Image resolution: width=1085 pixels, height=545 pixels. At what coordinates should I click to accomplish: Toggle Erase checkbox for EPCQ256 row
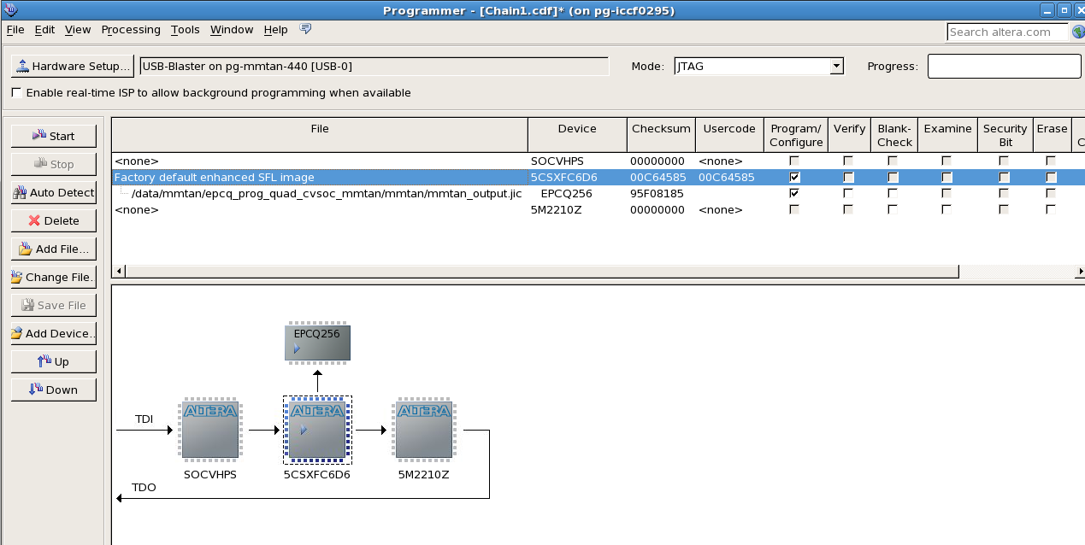1051,193
